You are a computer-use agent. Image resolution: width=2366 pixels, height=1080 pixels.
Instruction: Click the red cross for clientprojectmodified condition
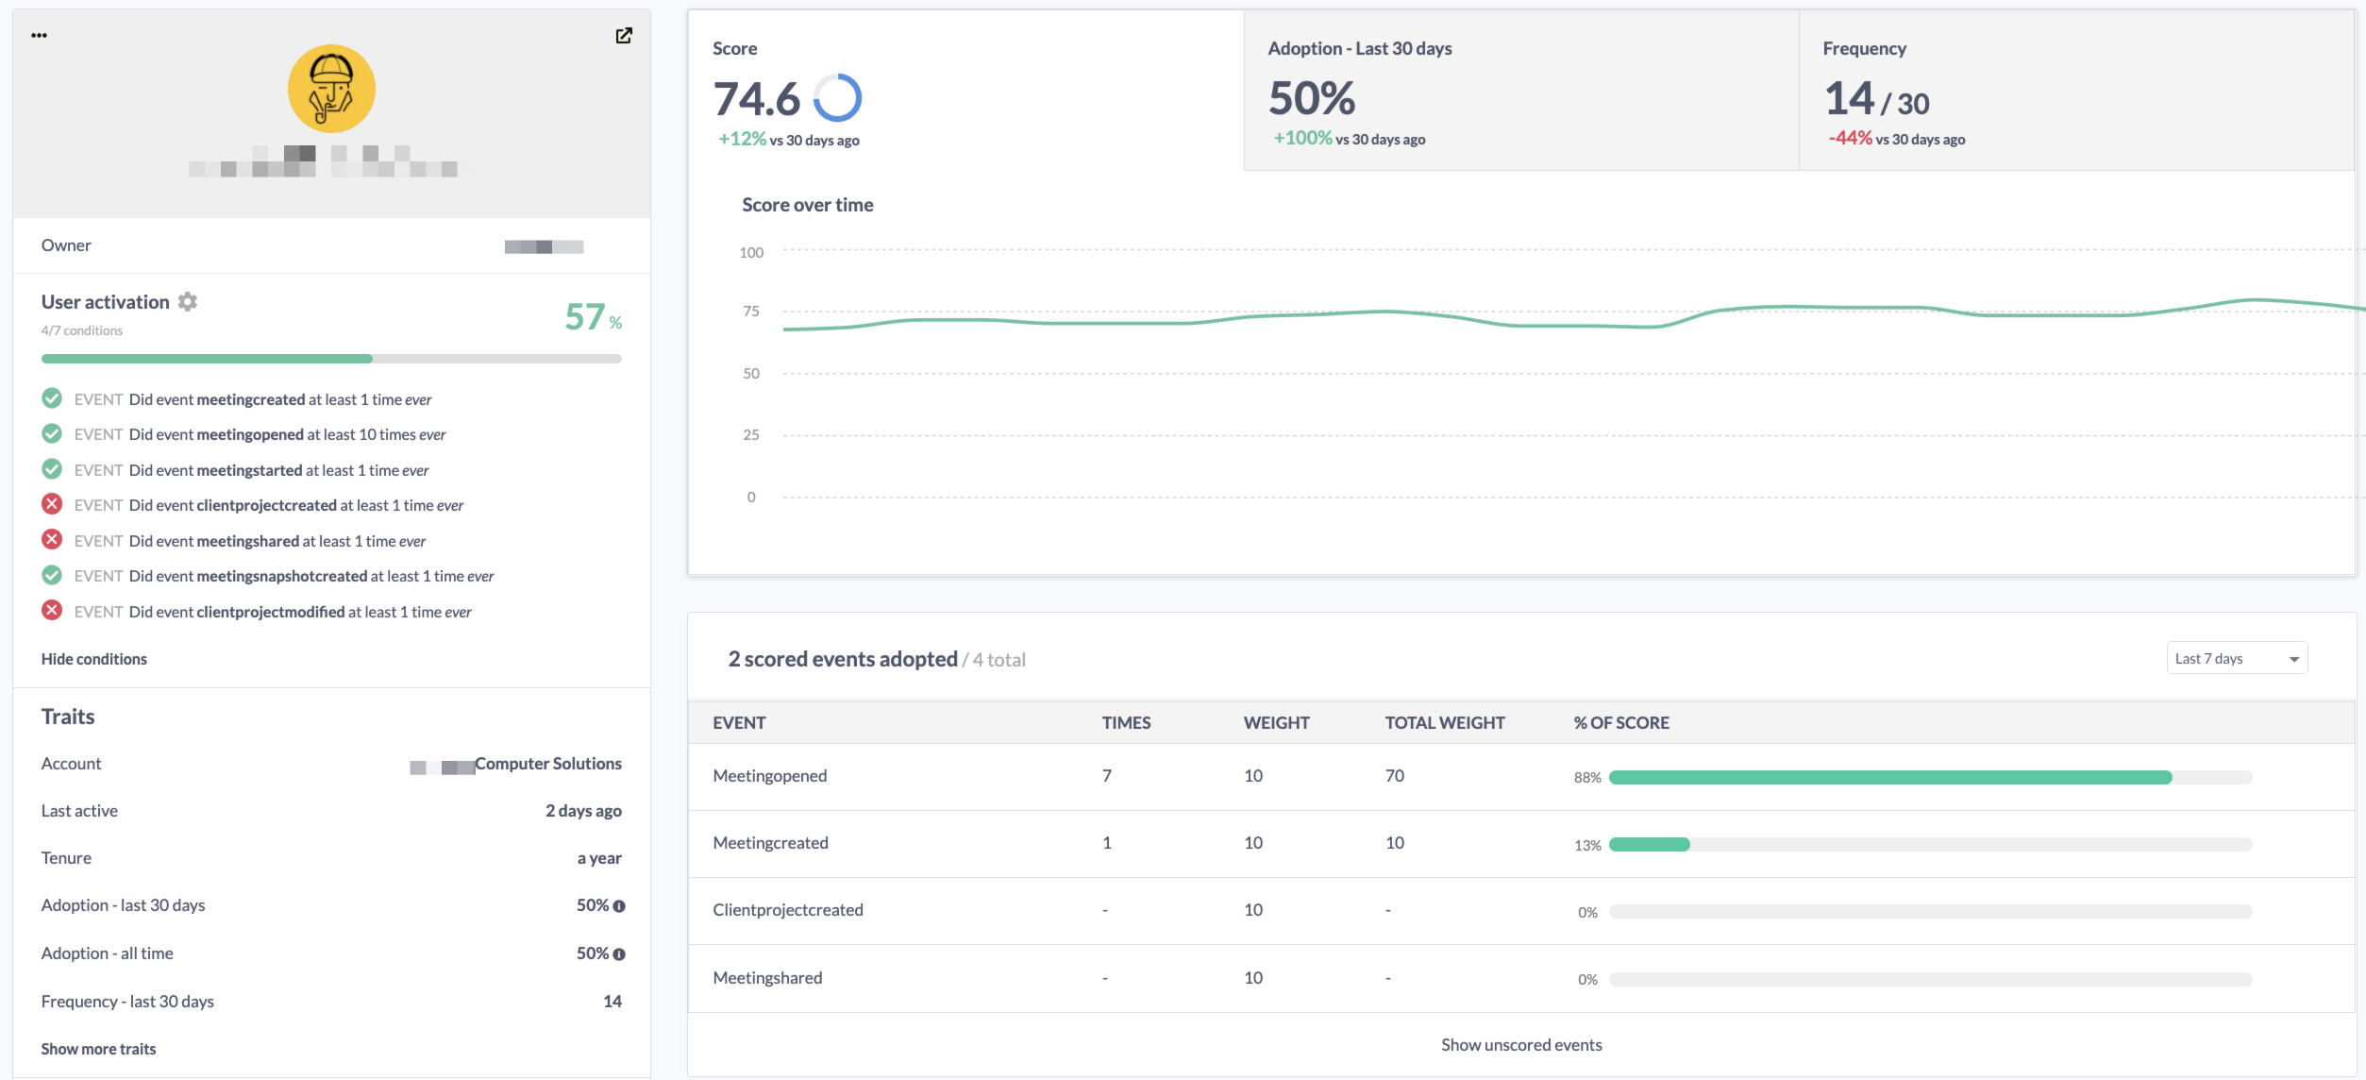[x=52, y=611]
